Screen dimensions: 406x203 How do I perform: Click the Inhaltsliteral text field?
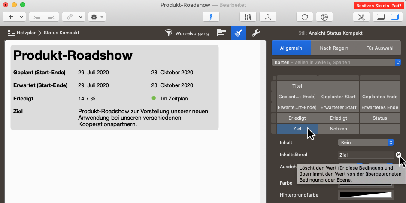[x=365, y=155]
